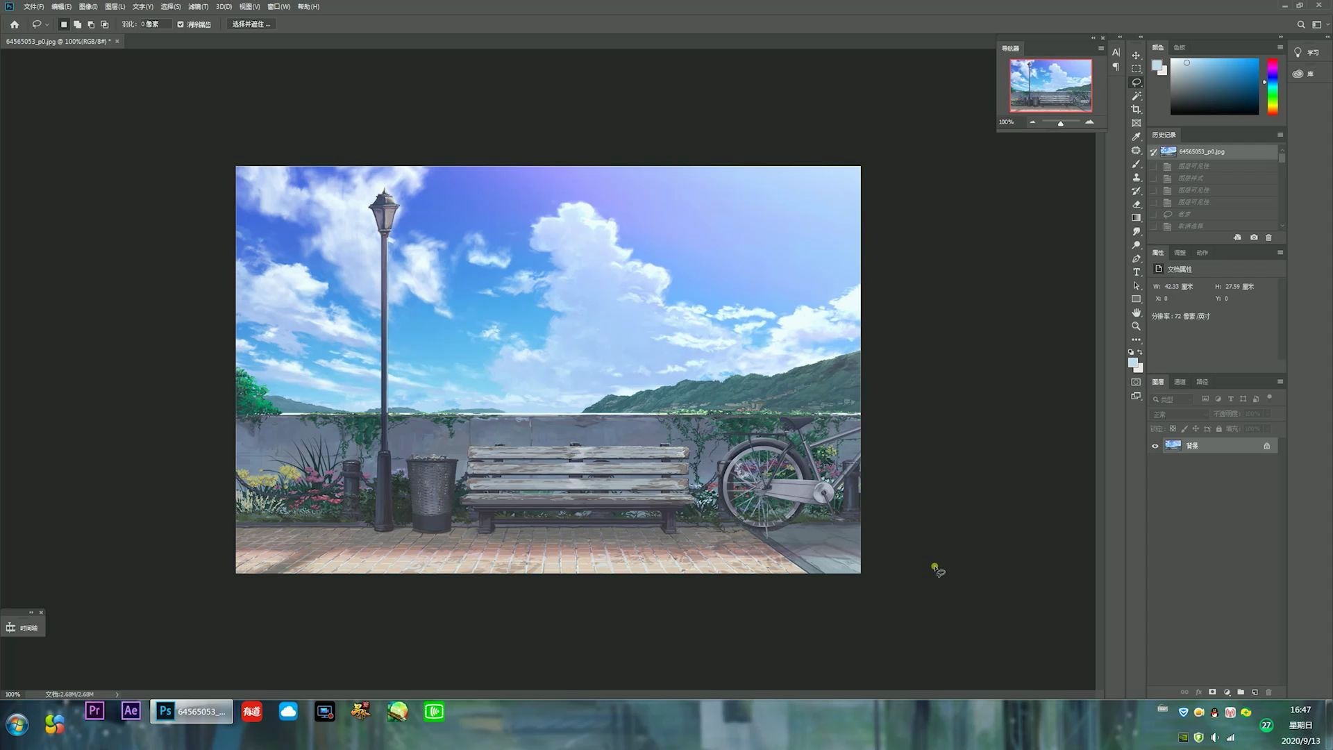Change screen mode from toolbox

click(x=1136, y=396)
